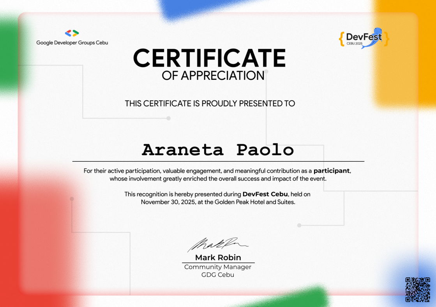This screenshot has width=436, height=307.
Task: Click the "November 30, 2025" date line
Action: pos(218,202)
